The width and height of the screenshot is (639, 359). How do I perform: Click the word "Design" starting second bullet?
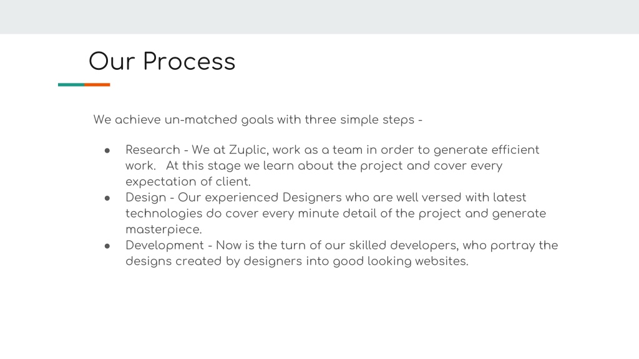[146, 198]
